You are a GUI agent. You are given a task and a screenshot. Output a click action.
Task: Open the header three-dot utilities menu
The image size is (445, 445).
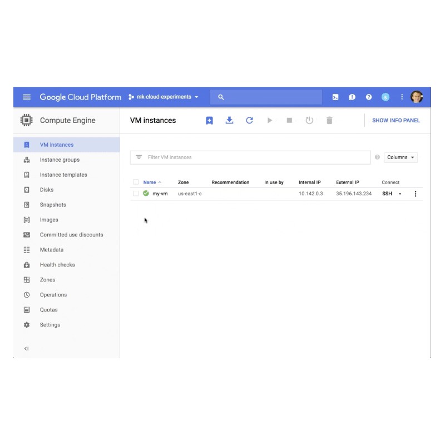tap(402, 97)
